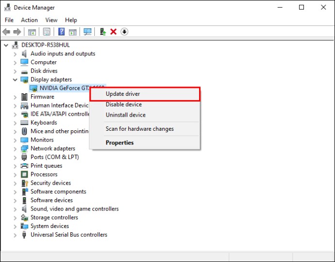335x262 pixels.
Task: Click the Disable device down-arrow icon
Action: pos(124,32)
